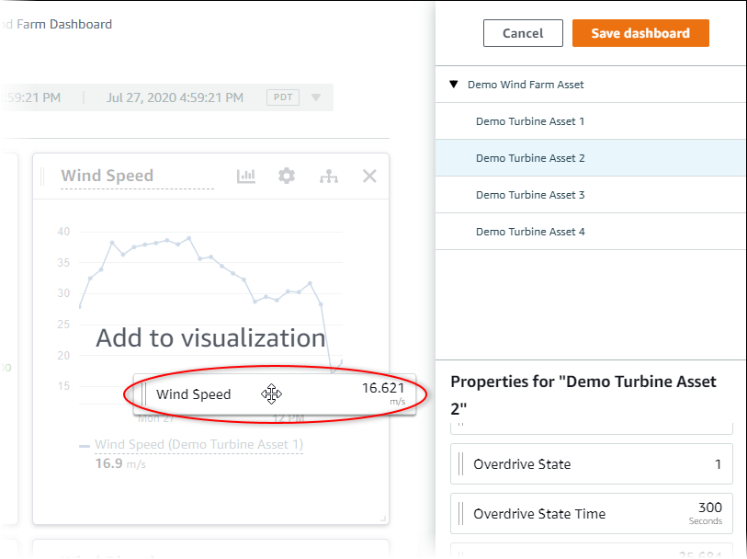The width and height of the screenshot is (747, 559).
Task: Click the PDT timezone badge
Action: [x=283, y=97]
